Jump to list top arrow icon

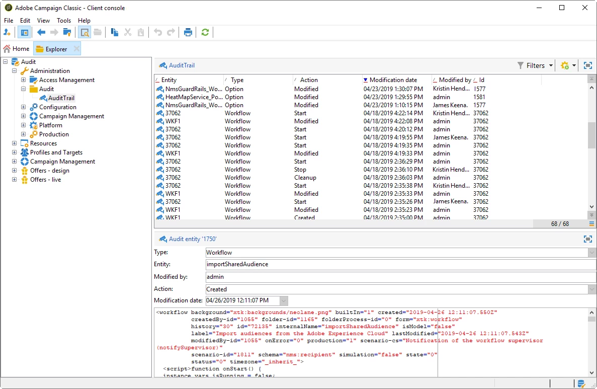(591, 79)
